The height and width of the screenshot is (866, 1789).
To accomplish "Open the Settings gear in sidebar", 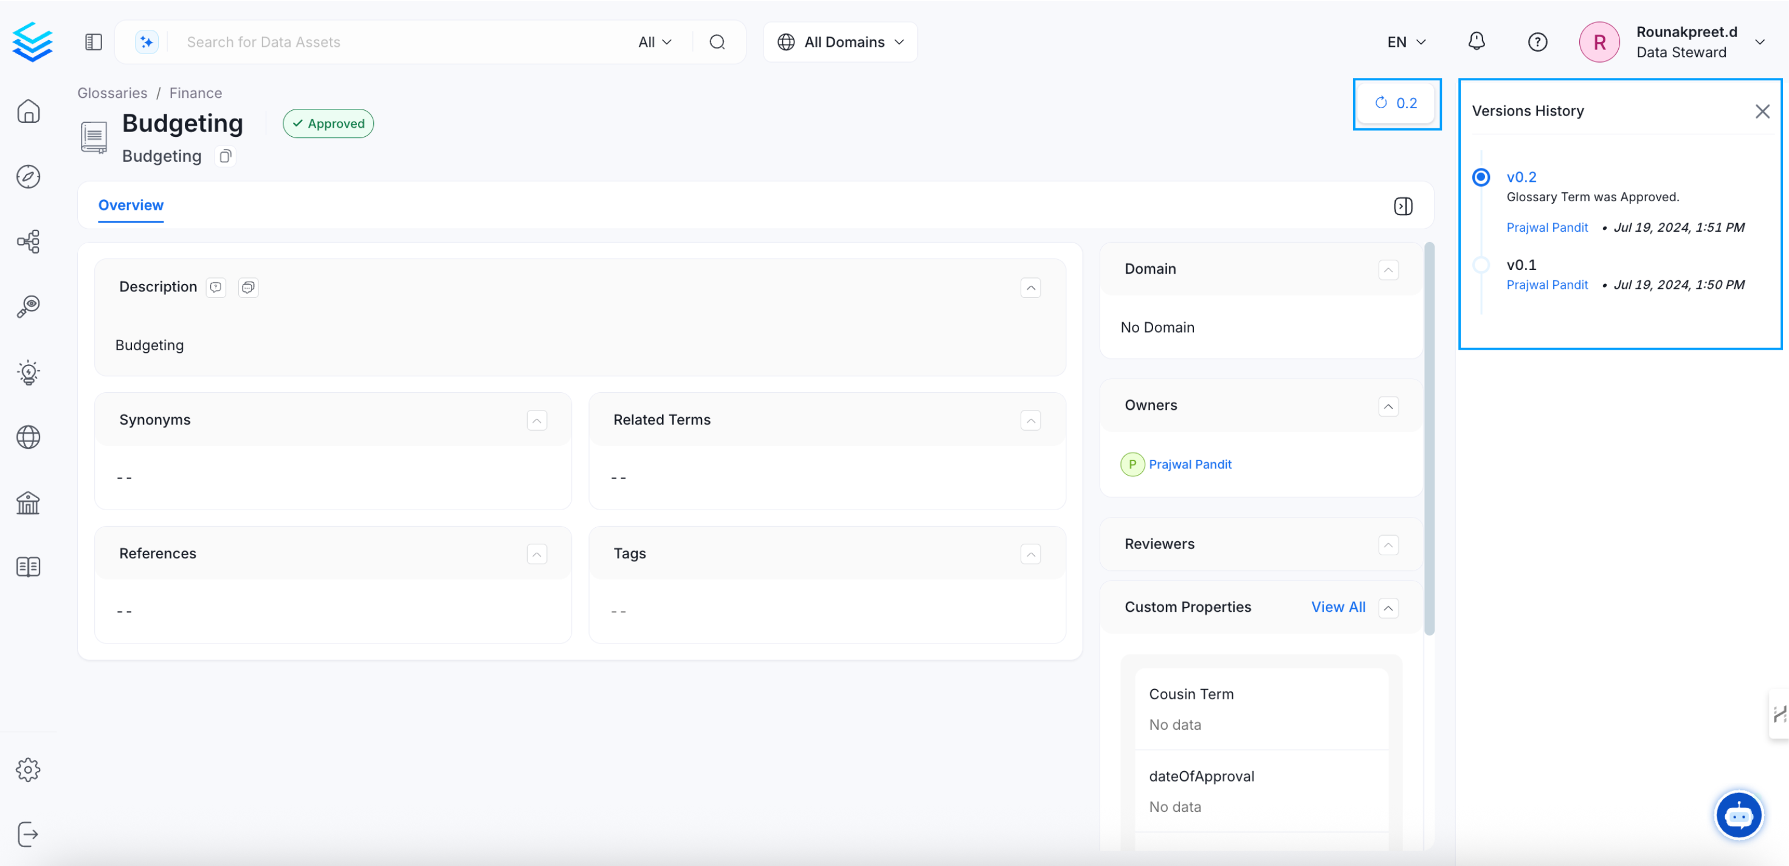I will pyautogui.click(x=28, y=769).
